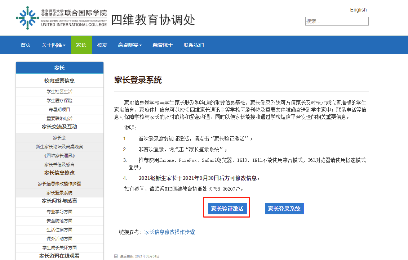The image size is (408, 260).
Task: Open 联系我们 in the navigation bar
Action: (x=194, y=45)
